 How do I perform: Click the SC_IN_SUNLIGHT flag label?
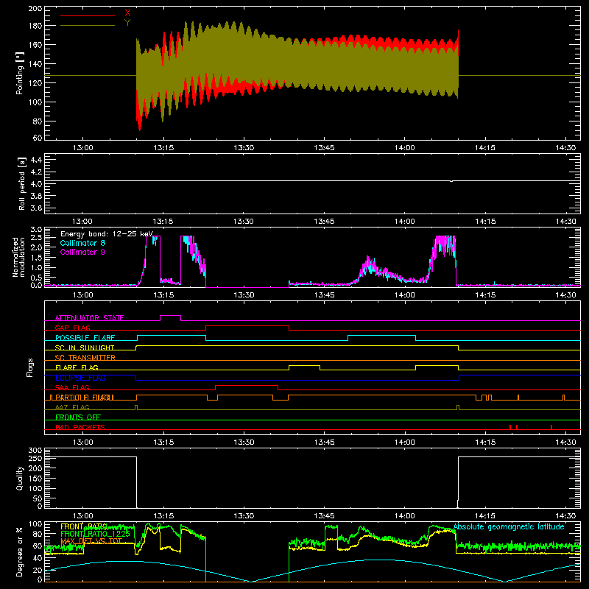(x=85, y=348)
